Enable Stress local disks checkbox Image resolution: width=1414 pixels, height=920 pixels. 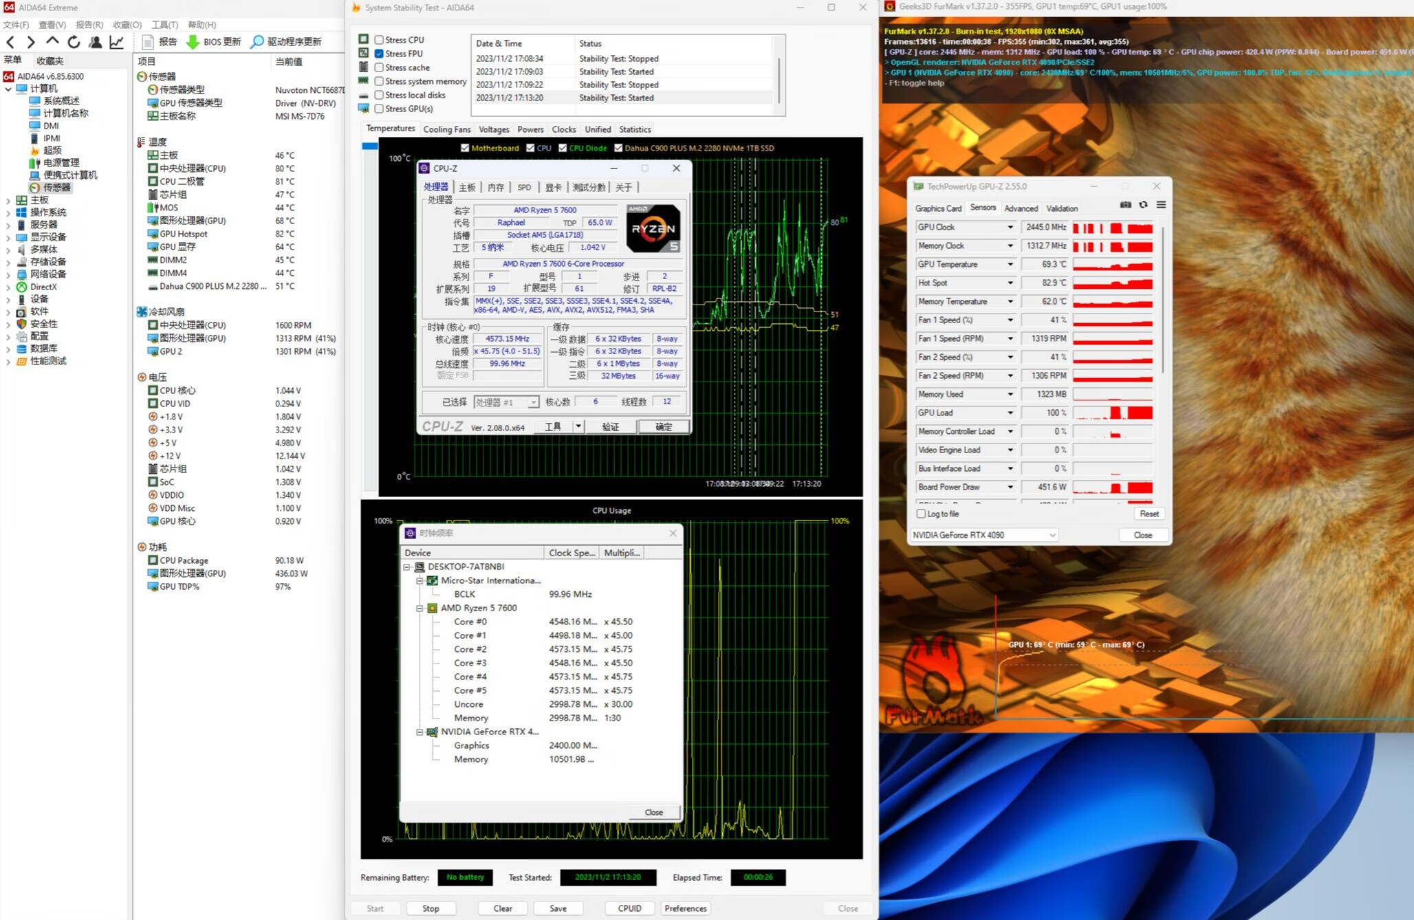[x=379, y=95]
